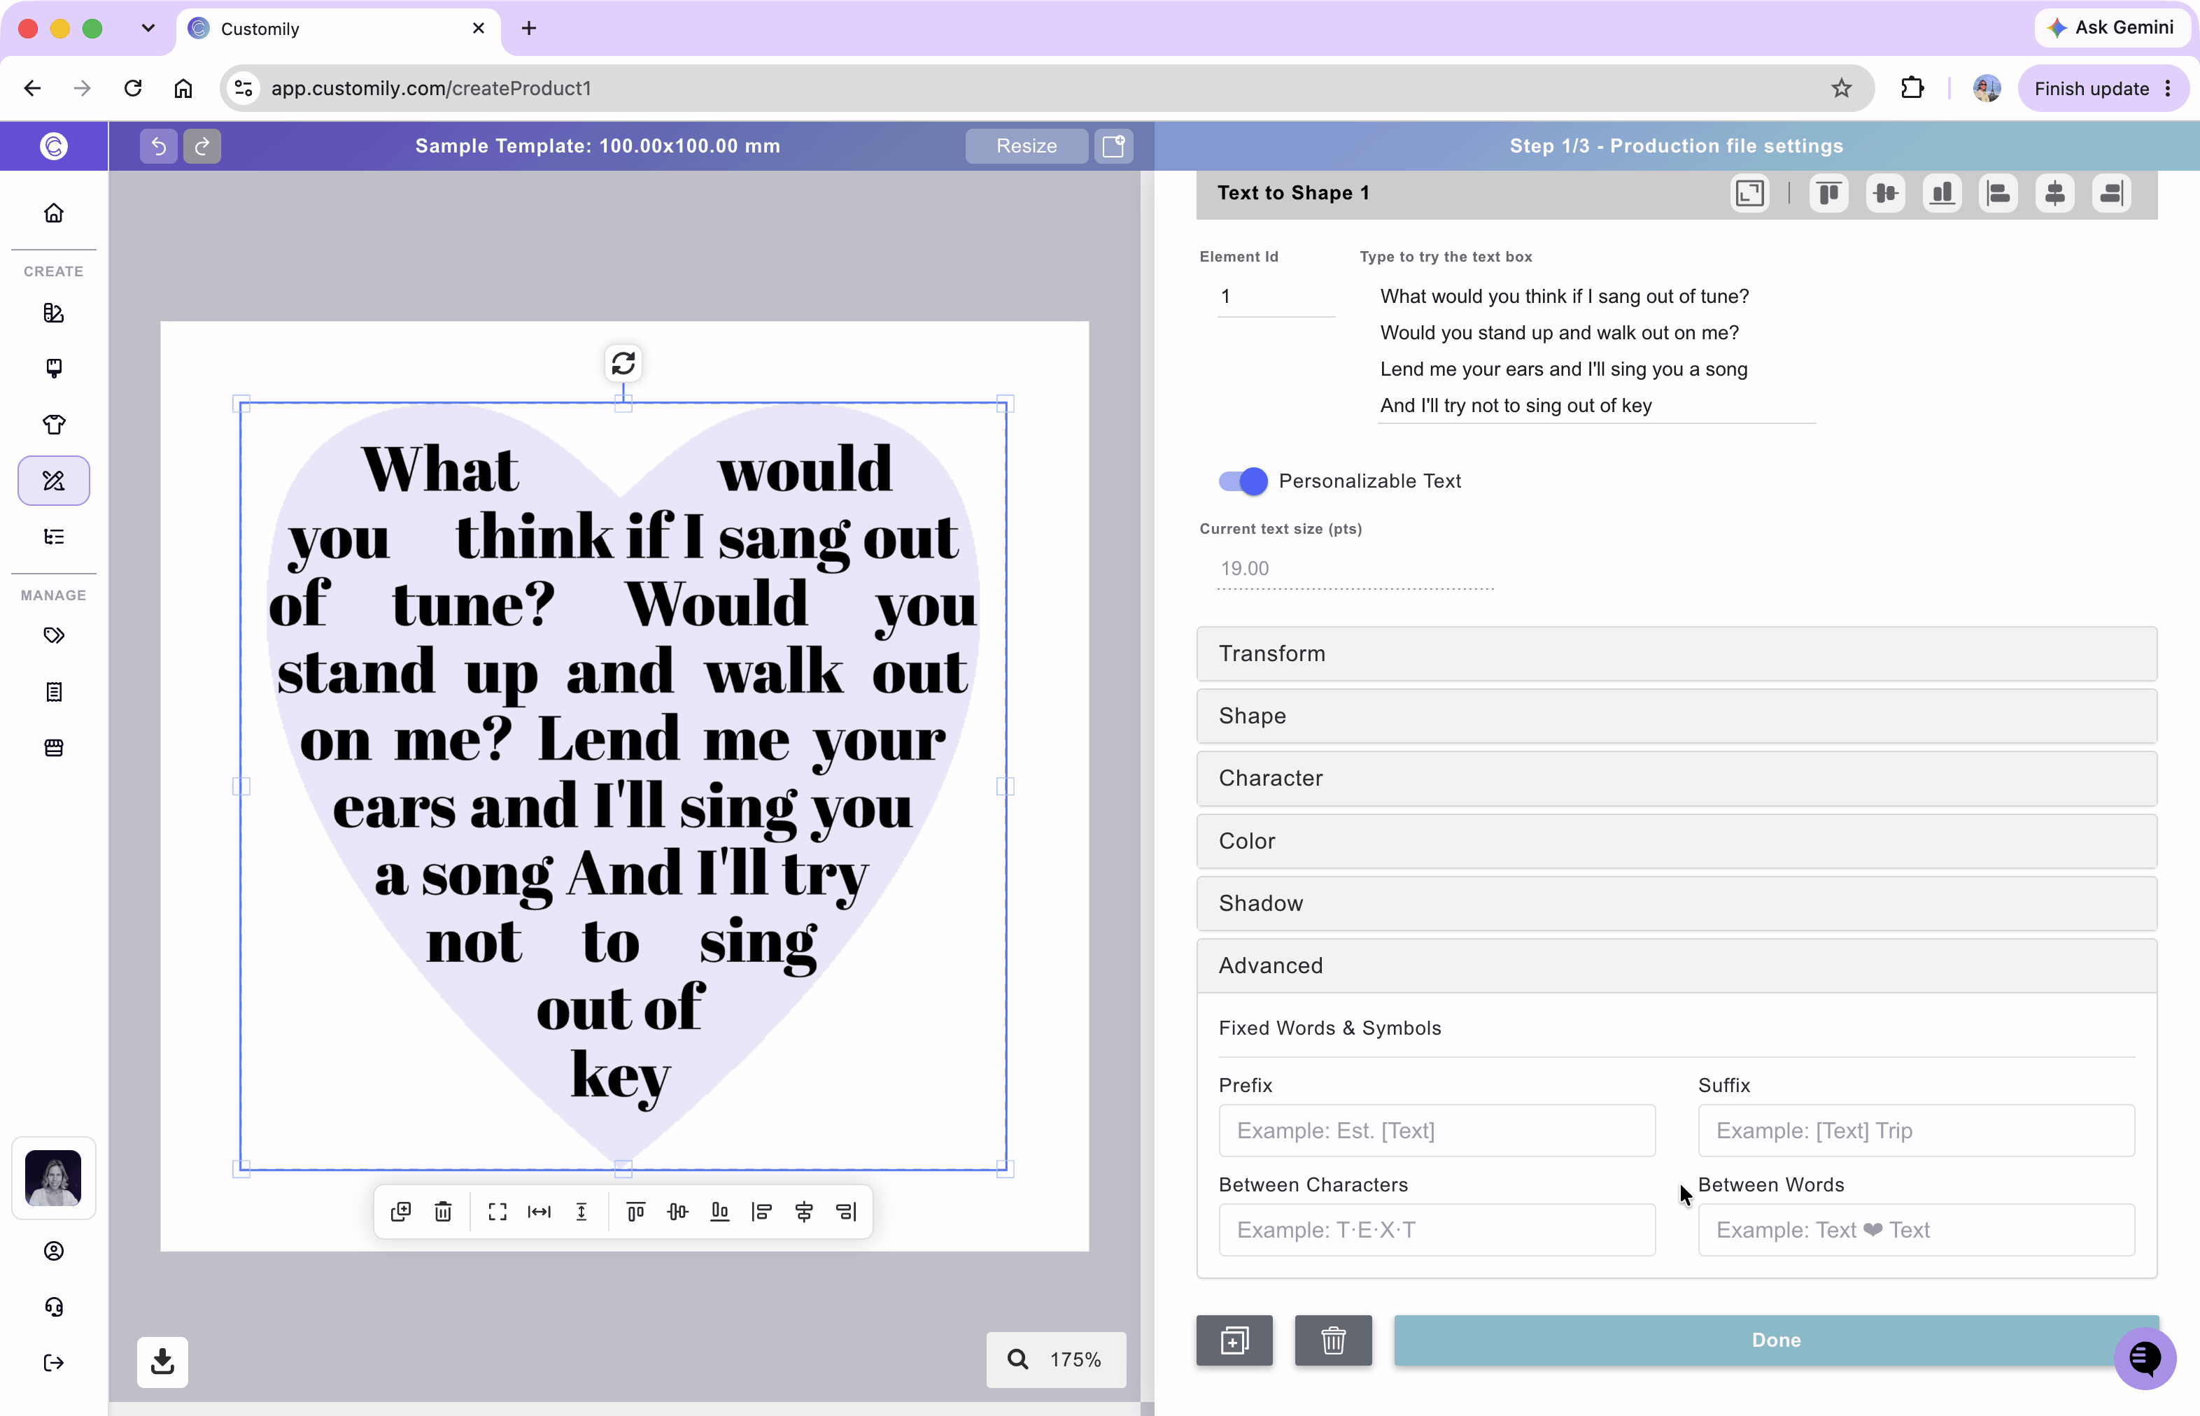Click the align-top icon in the Text to Shape header
Viewport: 2200px width, 1416px height.
[x=1828, y=193]
